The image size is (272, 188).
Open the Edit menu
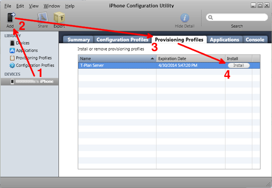point(20,6)
